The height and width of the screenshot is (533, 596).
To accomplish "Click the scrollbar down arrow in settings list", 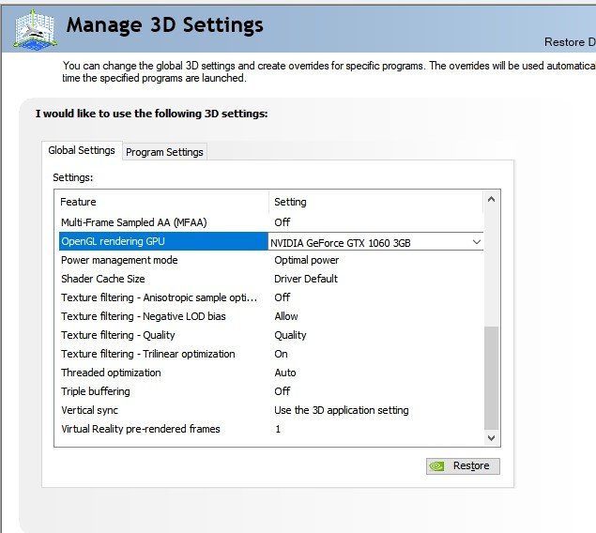I will point(491,437).
